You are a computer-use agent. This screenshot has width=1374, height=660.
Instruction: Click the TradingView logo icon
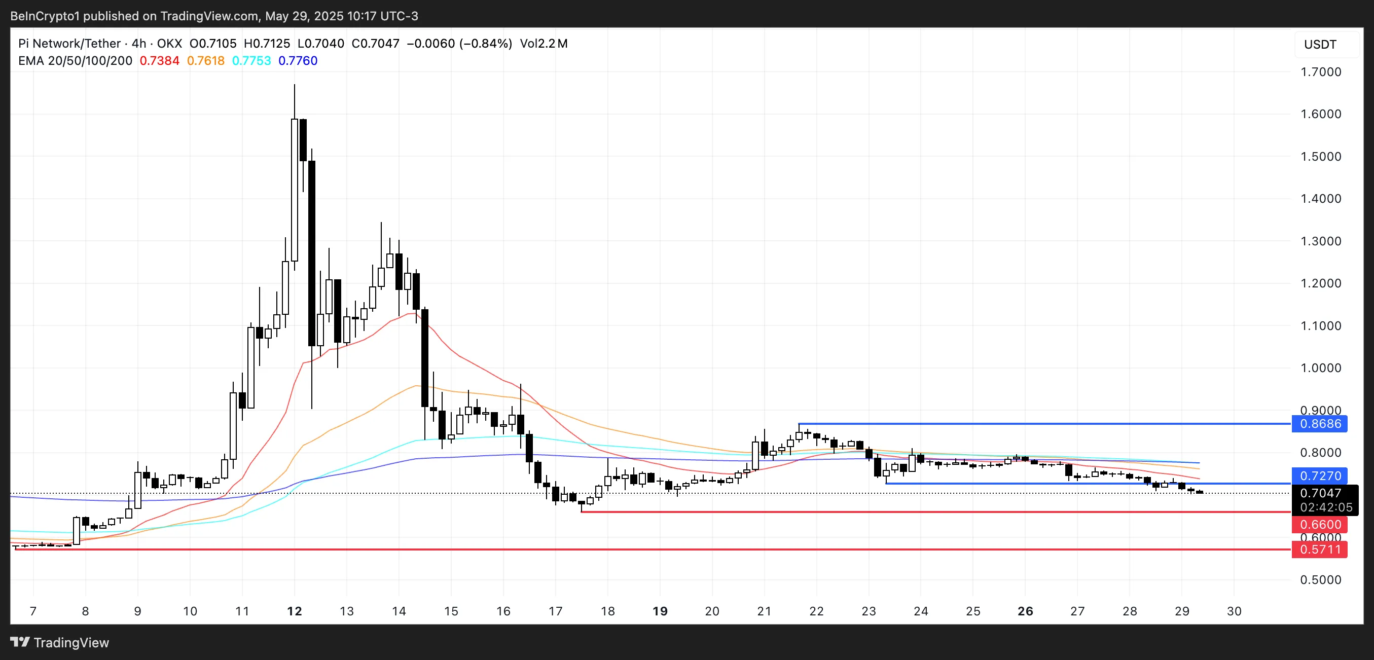pyautogui.click(x=20, y=642)
